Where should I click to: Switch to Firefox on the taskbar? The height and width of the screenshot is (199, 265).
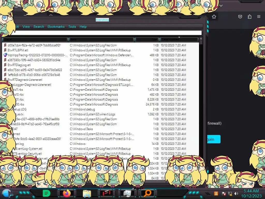(67, 193)
